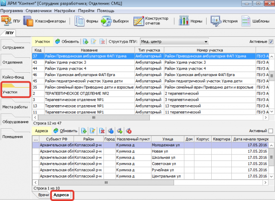The width and height of the screenshot is (275, 201).
Task: Select row with 13 терапевтический
Action: tap(150, 106)
